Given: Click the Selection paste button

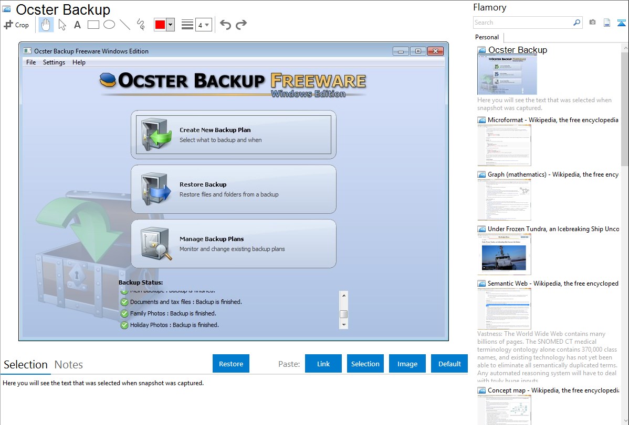Looking at the screenshot, I should [365, 364].
